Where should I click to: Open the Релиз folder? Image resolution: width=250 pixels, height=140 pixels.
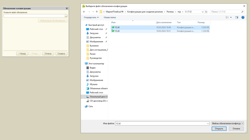93,54
